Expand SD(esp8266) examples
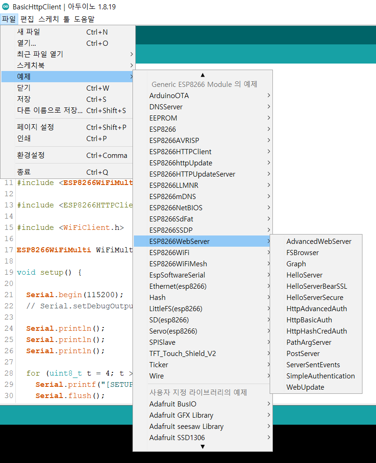This screenshot has width=376, height=463. tap(202, 320)
